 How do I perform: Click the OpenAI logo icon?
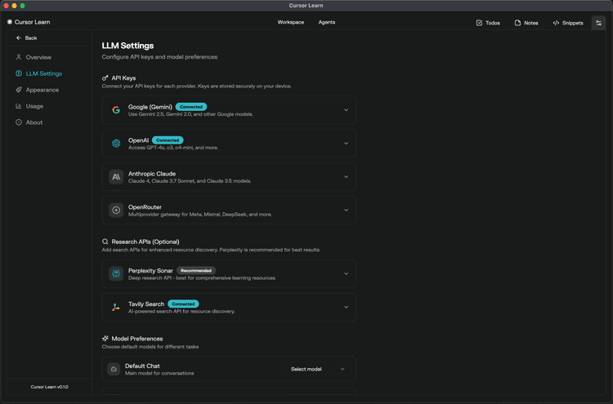click(116, 144)
